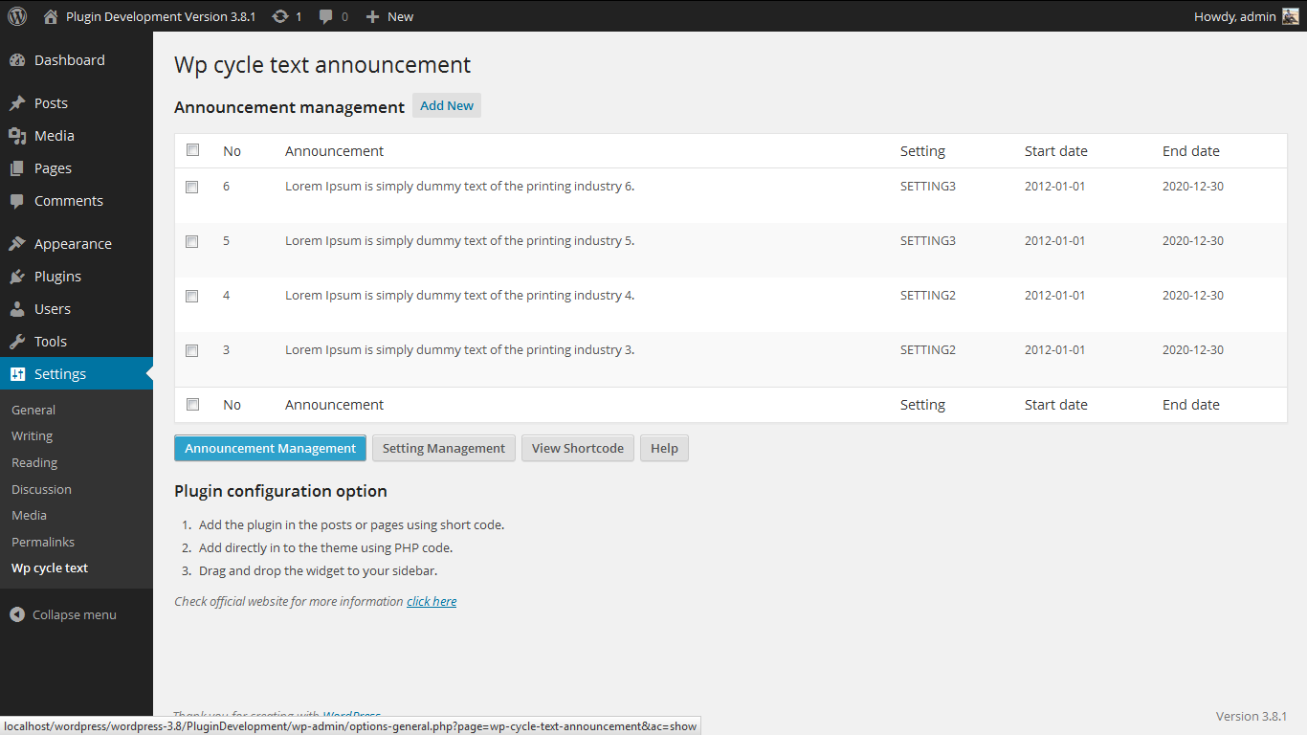Image resolution: width=1307 pixels, height=735 pixels.
Task: Check the box for announcement 3
Action: 192,350
